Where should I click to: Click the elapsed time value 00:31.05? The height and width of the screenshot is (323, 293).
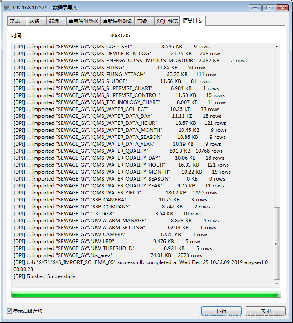point(120,36)
